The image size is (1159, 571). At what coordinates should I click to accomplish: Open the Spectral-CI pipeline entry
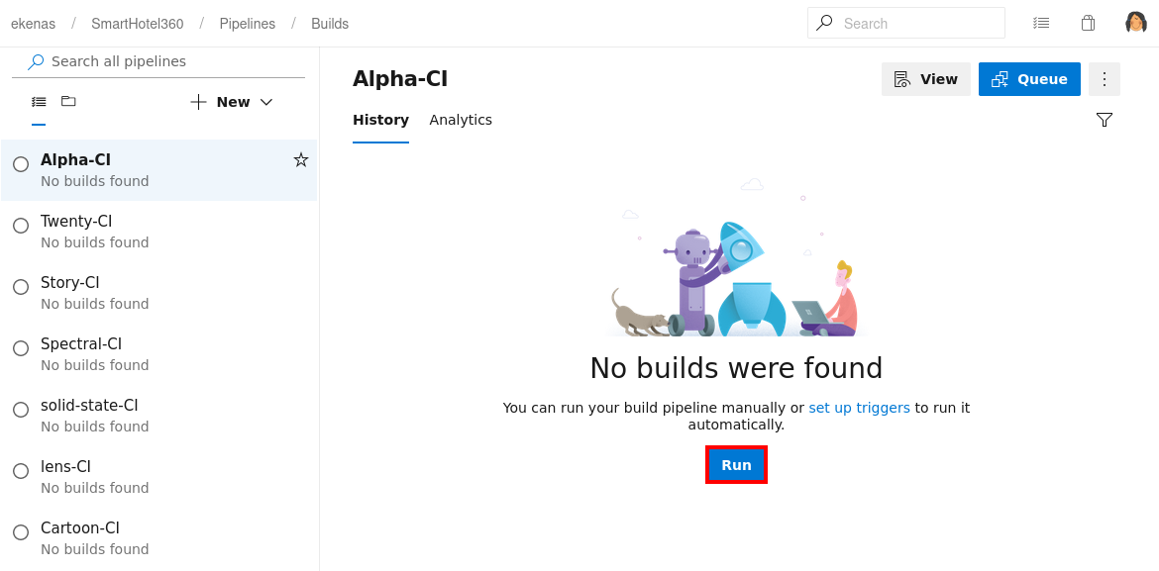point(158,354)
